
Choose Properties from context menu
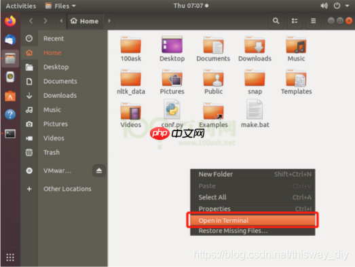point(253,209)
